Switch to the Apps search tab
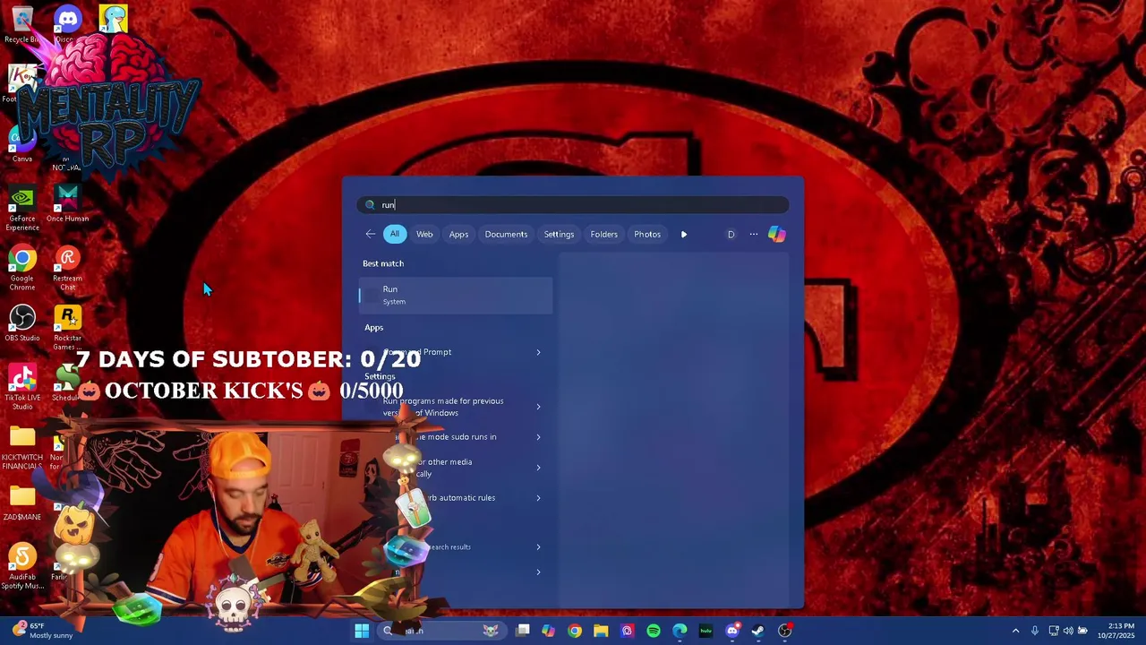Screen dimensions: 1146x645 458,235
